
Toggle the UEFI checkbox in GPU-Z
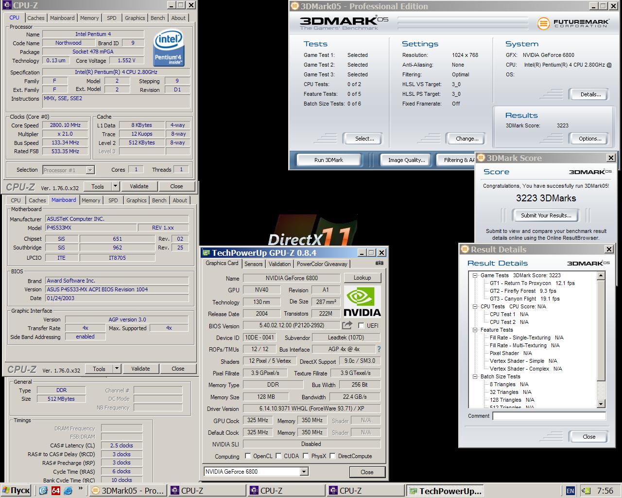(x=361, y=325)
